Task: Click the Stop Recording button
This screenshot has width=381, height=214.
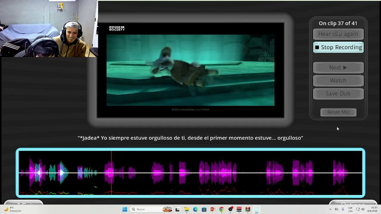Action: pyautogui.click(x=338, y=47)
